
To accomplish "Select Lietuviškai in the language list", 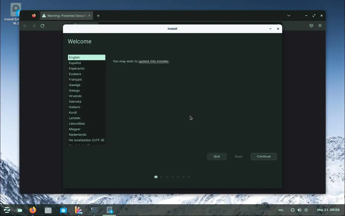I will pos(87,124).
